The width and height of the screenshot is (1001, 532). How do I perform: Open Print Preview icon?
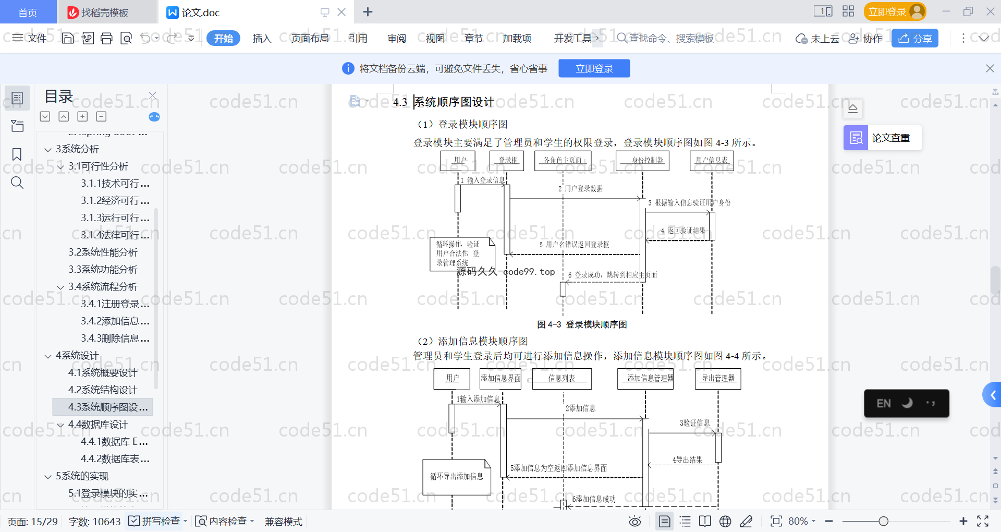coord(126,38)
